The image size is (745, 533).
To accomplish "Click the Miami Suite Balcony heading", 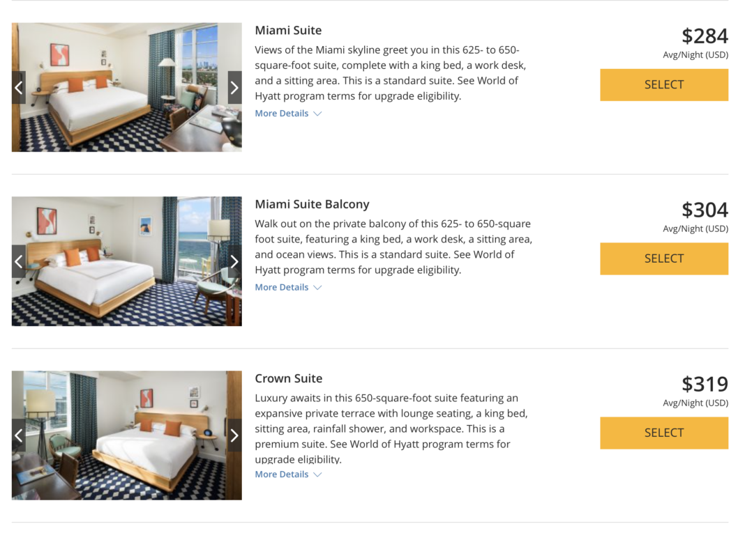I will 312,204.
